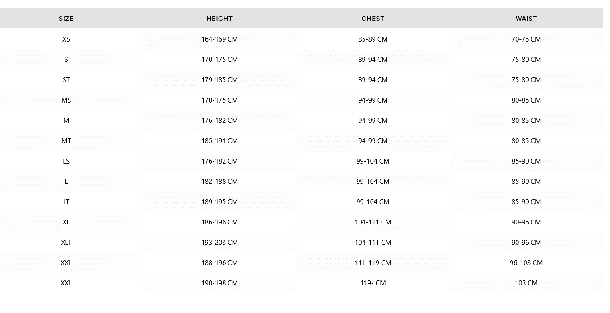
Task: Click the WAIST column header
Action: tap(526, 19)
